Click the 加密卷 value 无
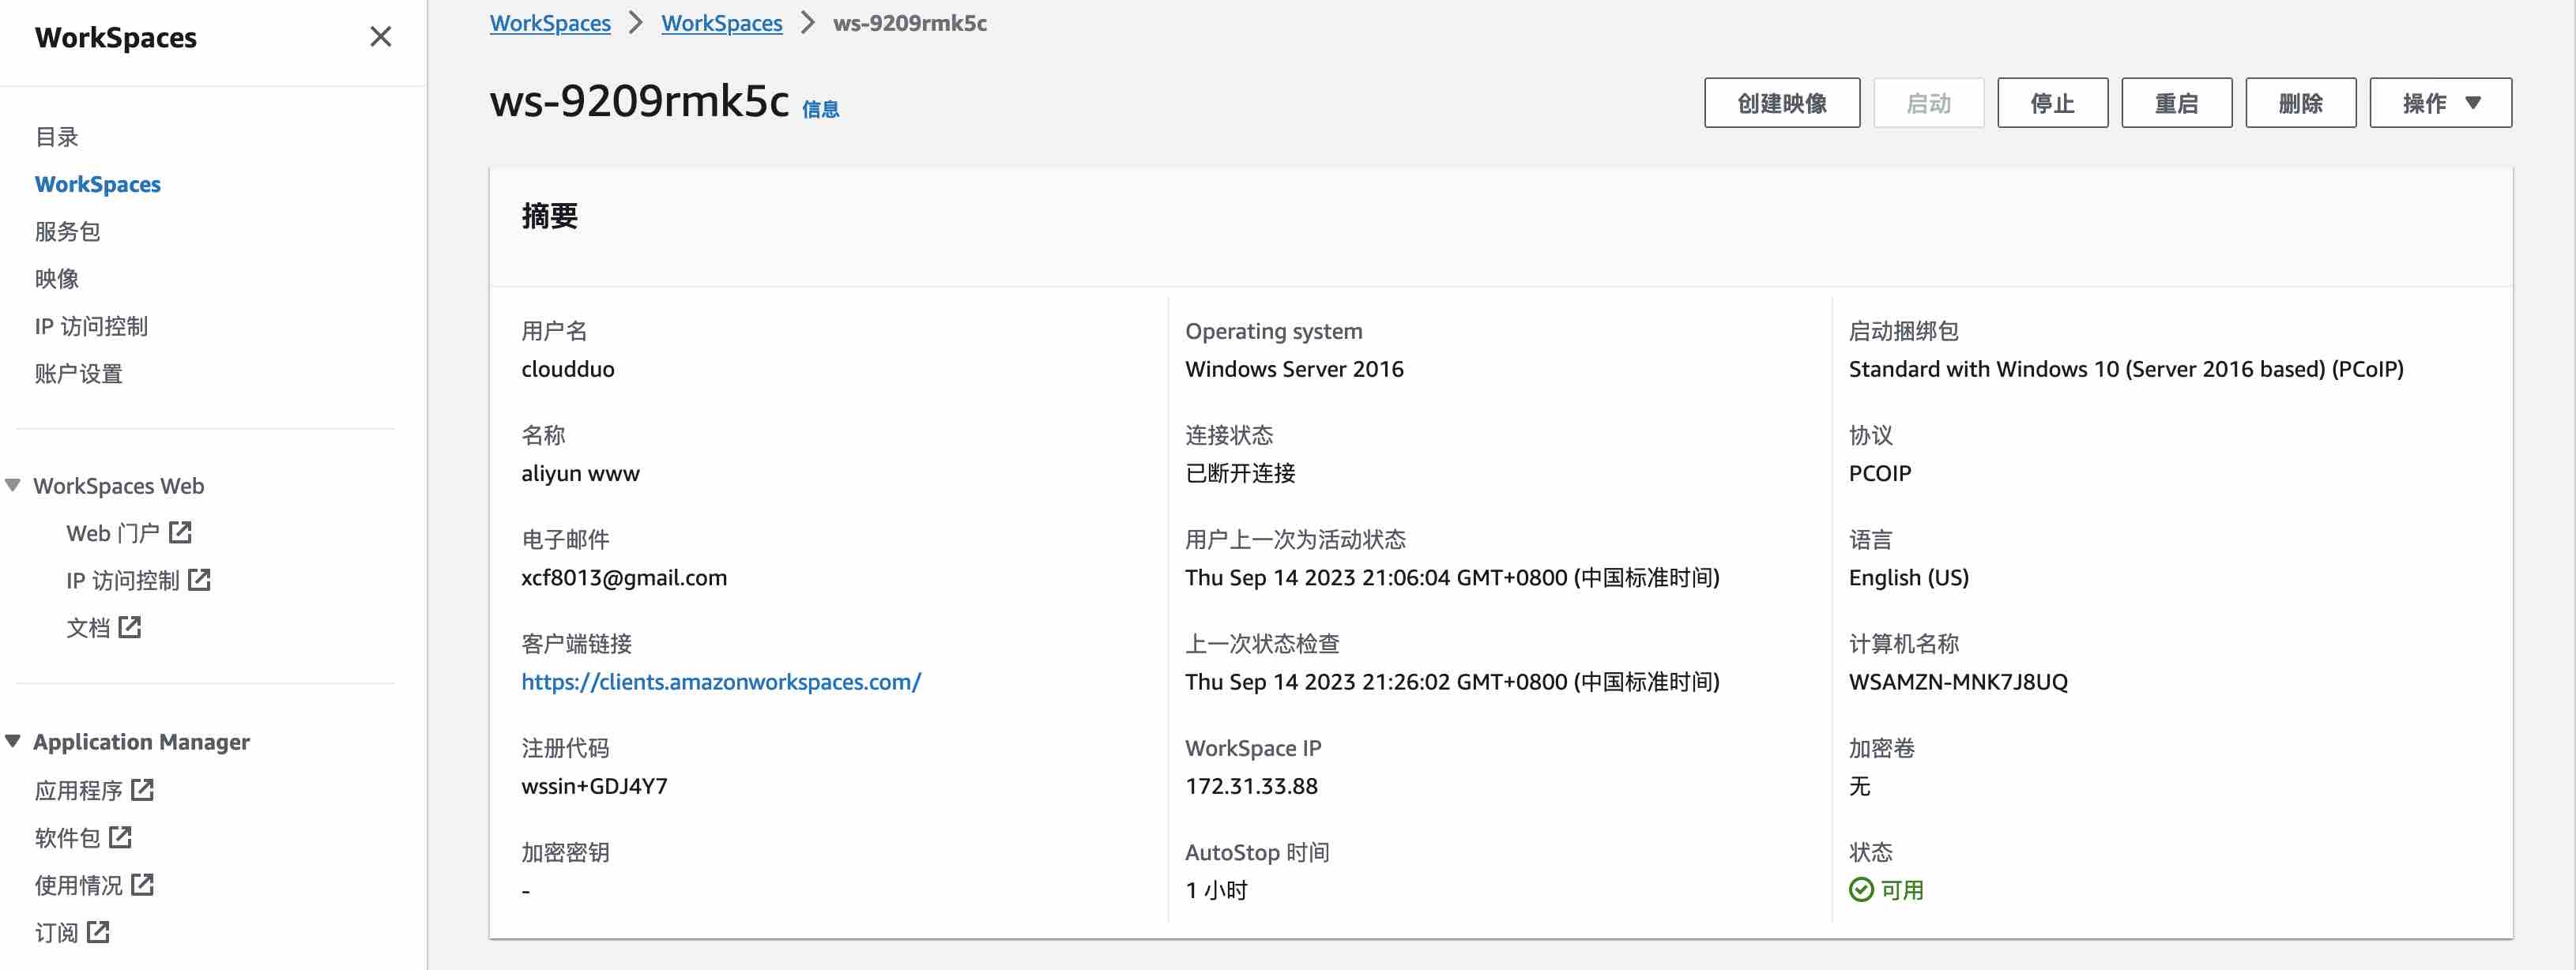Viewport: 2576px width, 970px height. (1860, 785)
